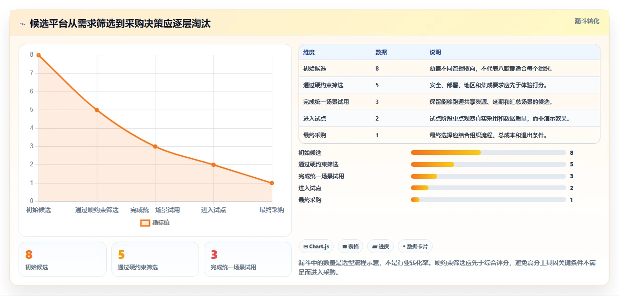Click the 完成统一场景试用 cell in the table
This screenshot has height=296, width=619.
pyautogui.click(x=326, y=102)
